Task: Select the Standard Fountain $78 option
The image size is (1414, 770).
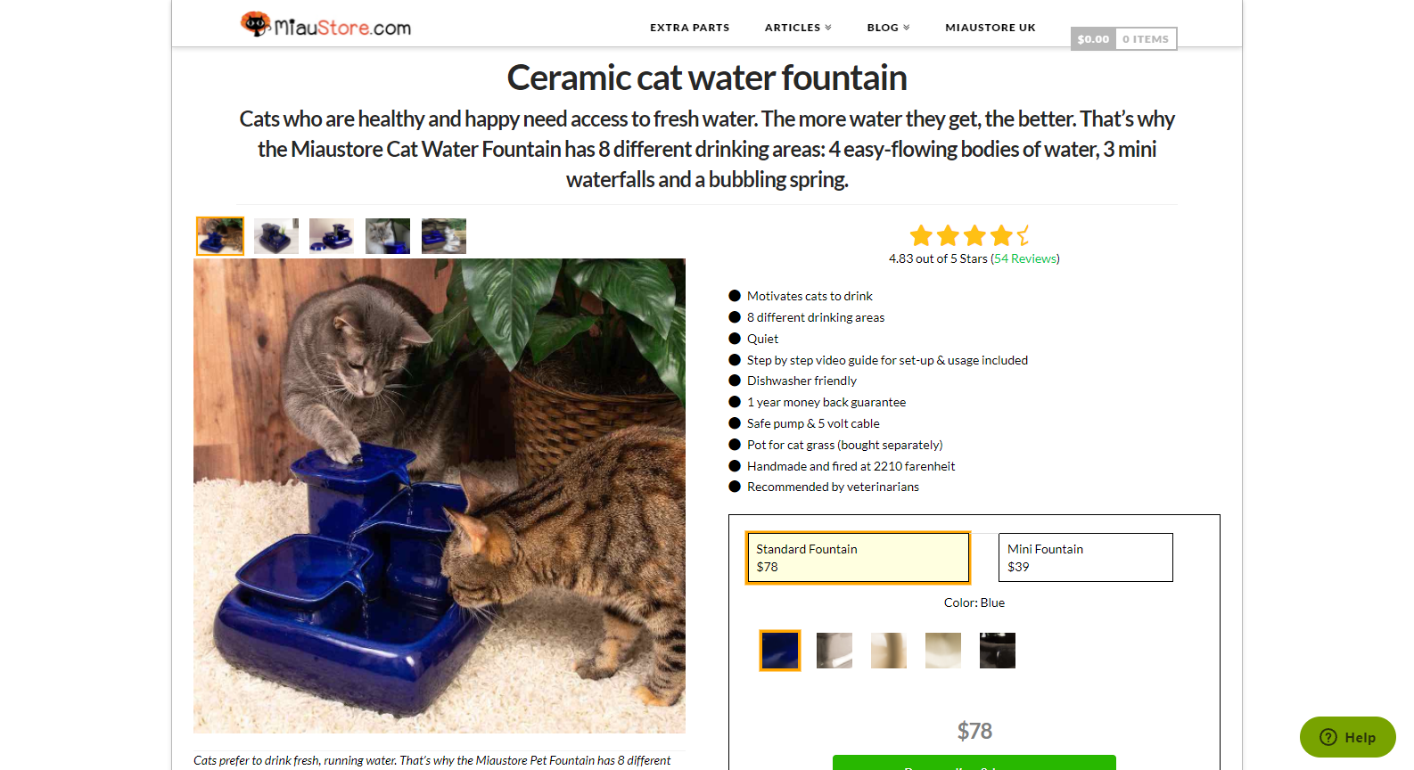Action: pyautogui.click(x=858, y=558)
